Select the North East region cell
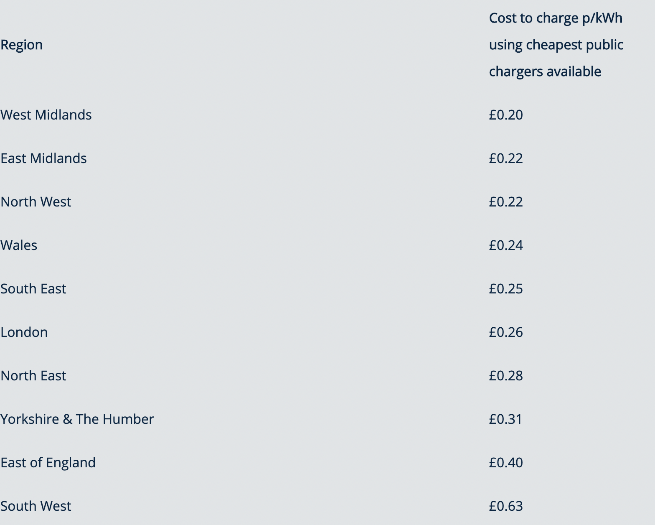655x525 pixels. pos(33,376)
